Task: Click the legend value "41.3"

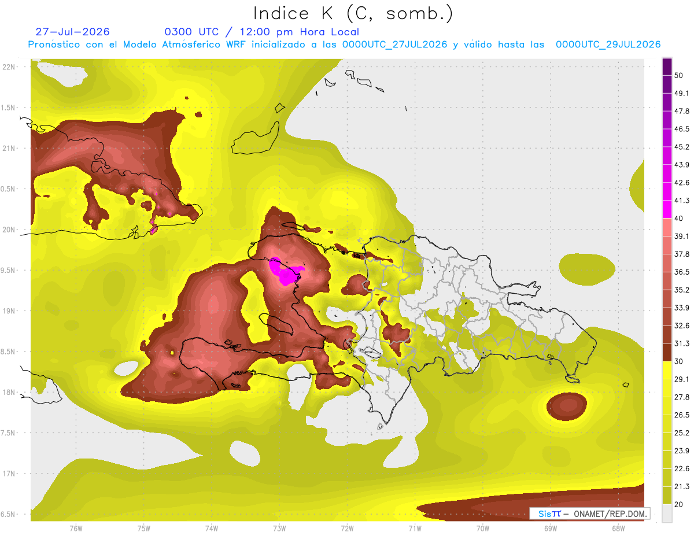Action: coord(682,201)
